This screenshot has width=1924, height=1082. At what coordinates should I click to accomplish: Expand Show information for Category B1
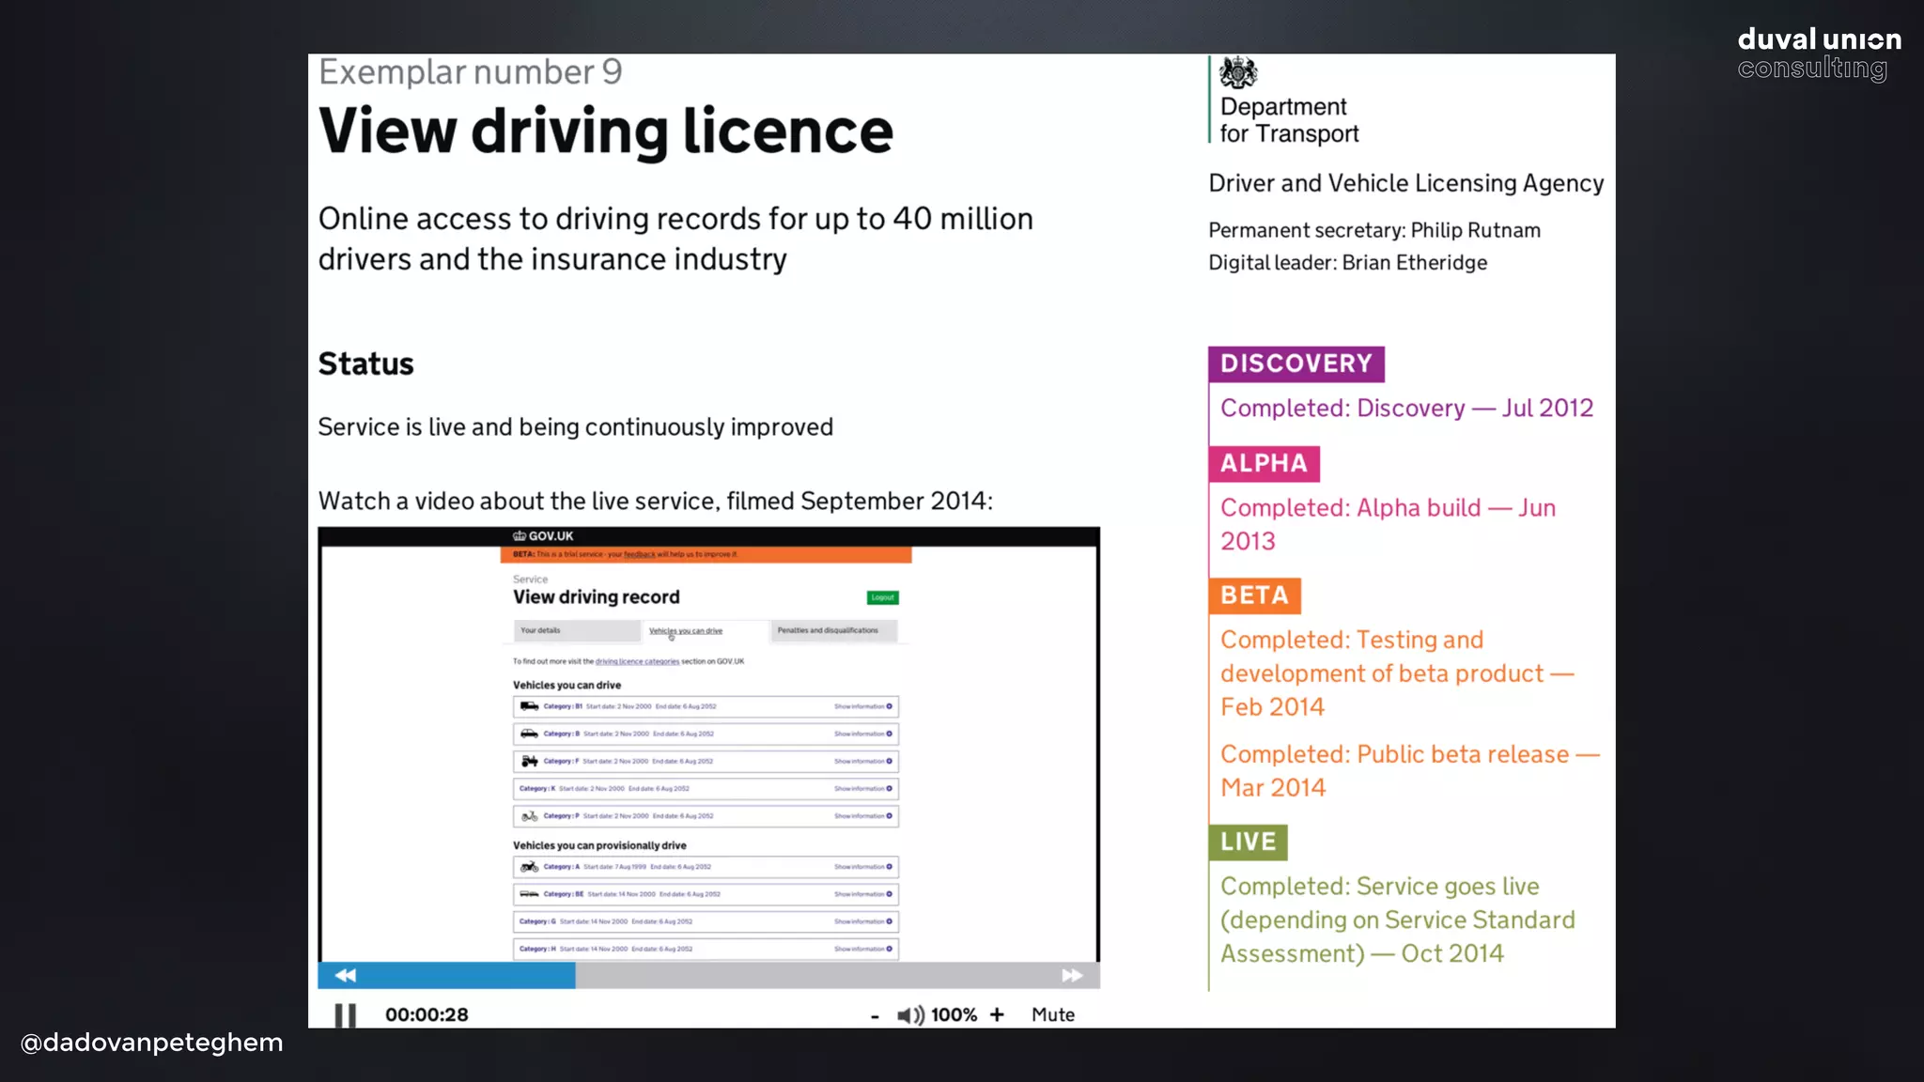[862, 706]
